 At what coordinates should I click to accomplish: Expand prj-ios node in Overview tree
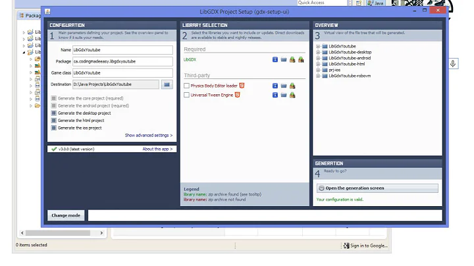pos(318,70)
